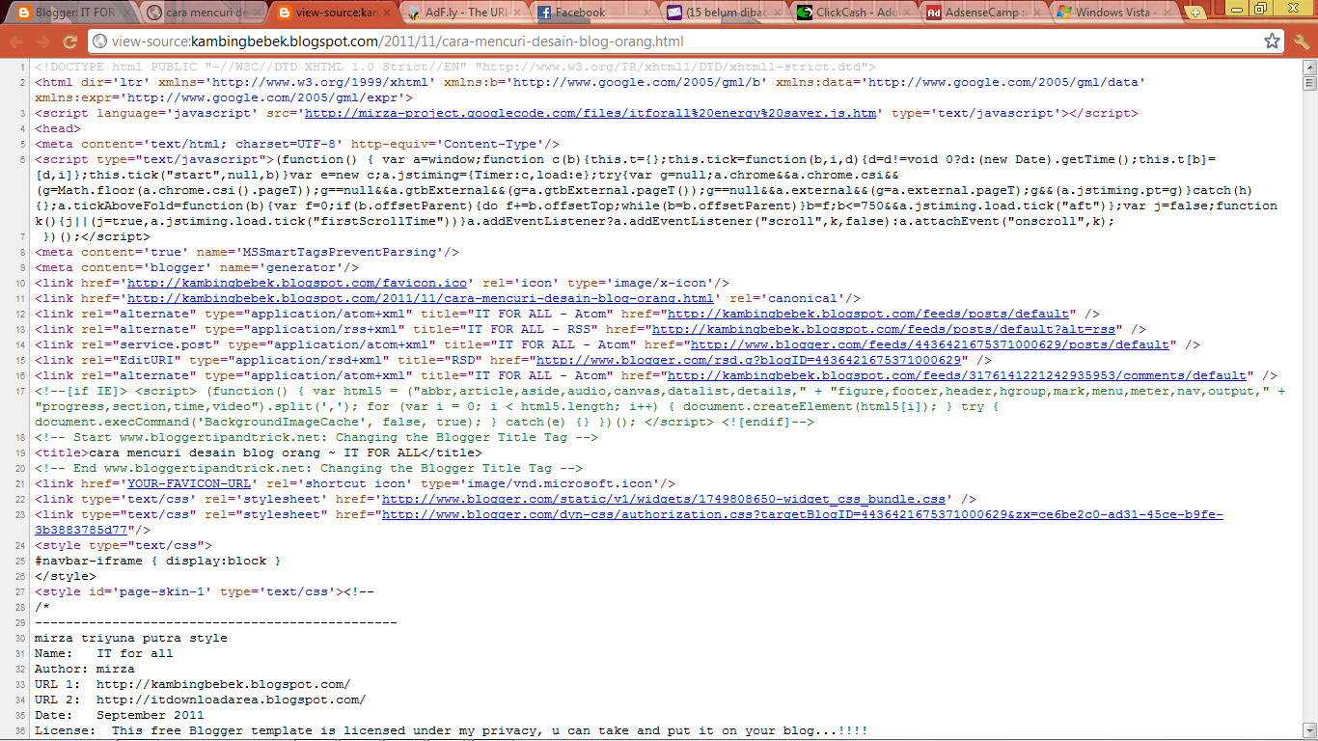Close the active view-source tab
This screenshot has height=741, width=1318.
(x=387, y=13)
